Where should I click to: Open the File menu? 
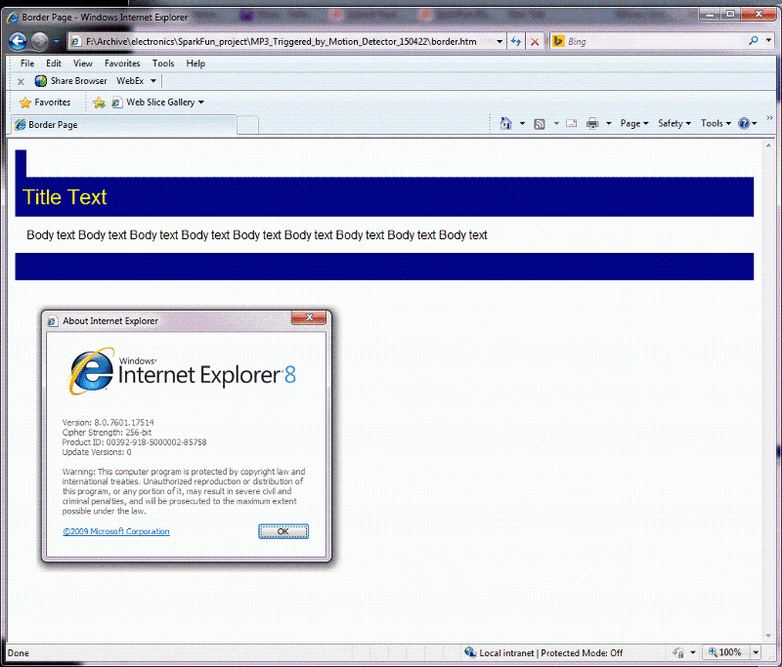pyautogui.click(x=27, y=63)
